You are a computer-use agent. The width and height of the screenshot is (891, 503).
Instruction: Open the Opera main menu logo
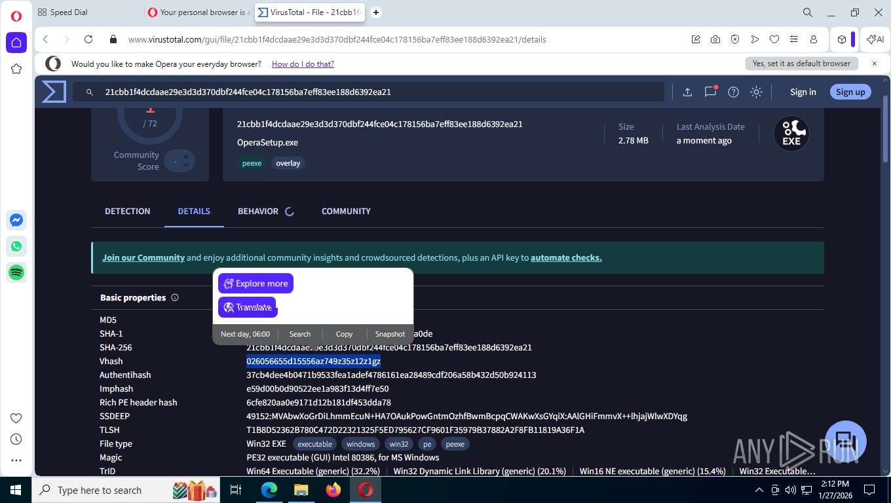[16, 16]
